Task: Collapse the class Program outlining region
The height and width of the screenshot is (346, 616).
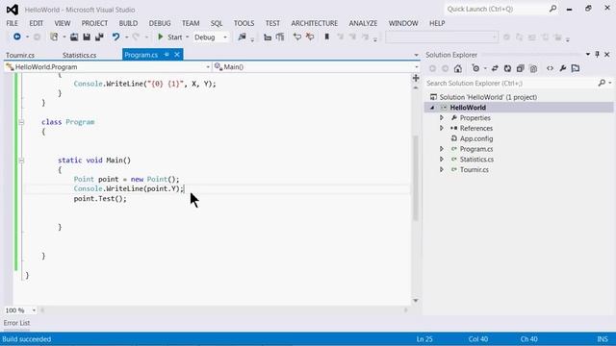Action: [21, 122]
